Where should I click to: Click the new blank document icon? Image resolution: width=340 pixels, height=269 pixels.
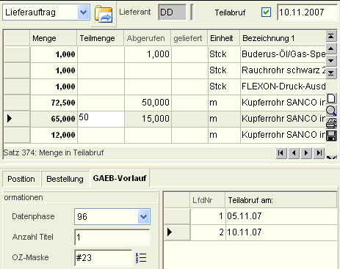(x=331, y=98)
